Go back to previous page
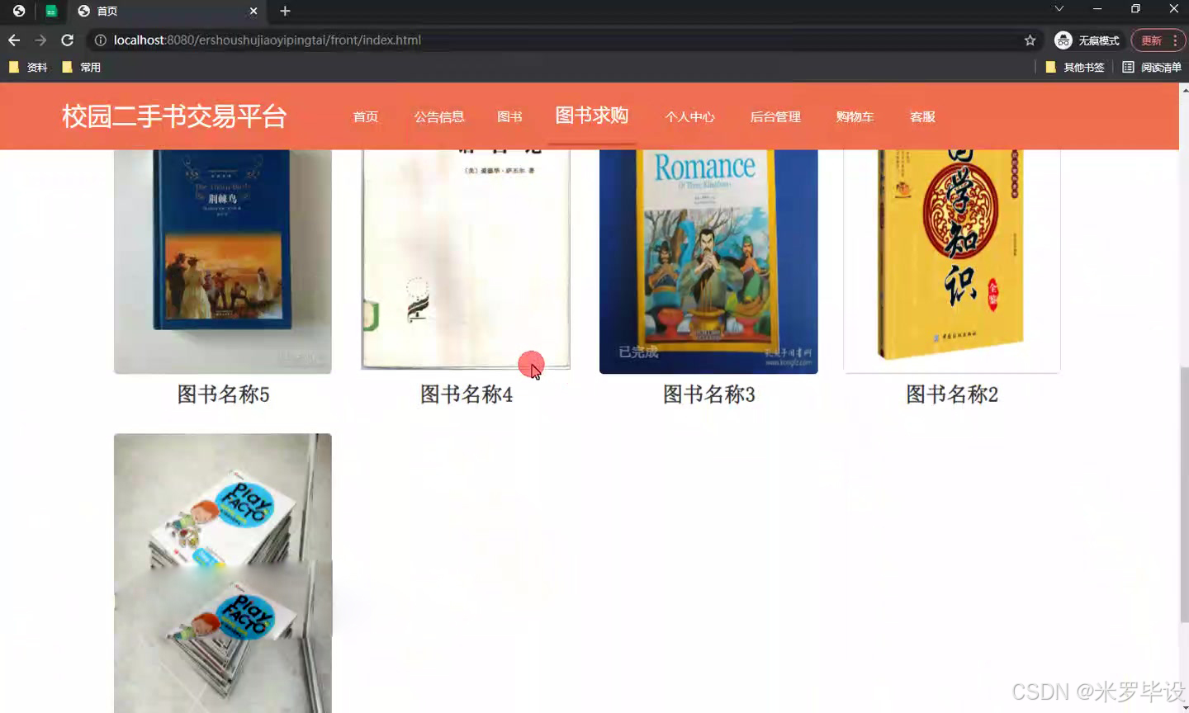 pyautogui.click(x=14, y=40)
